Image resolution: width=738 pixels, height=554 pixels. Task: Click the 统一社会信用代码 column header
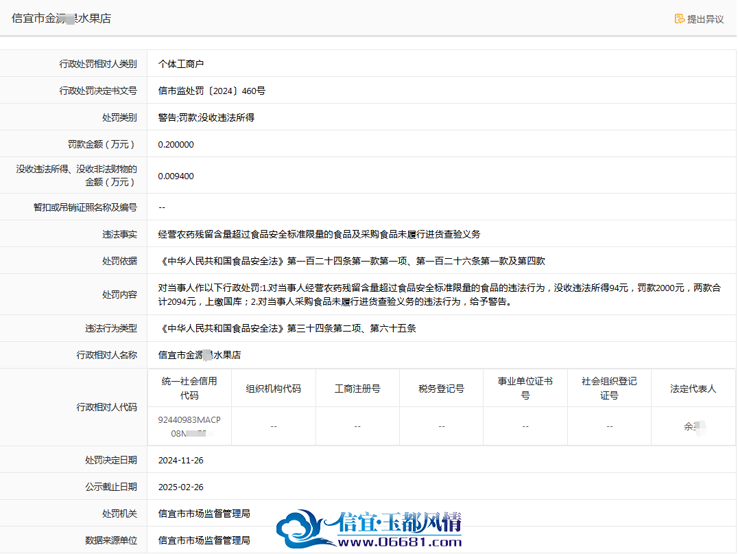click(x=189, y=388)
